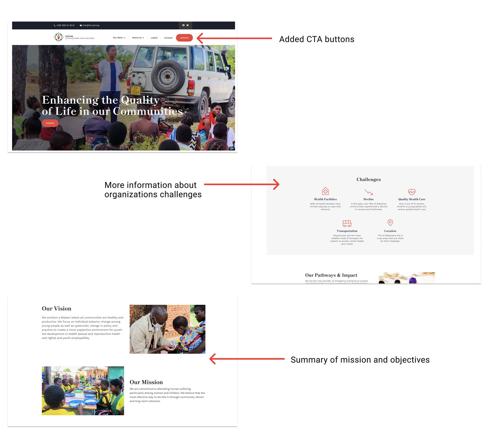Click the Our Mission heading
The image size is (488, 445).
pos(146,382)
